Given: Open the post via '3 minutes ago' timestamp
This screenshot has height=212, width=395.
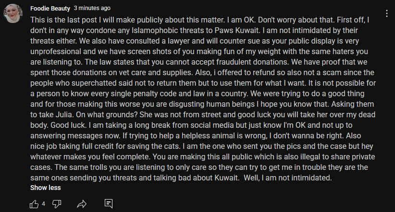Looking at the screenshot, I should point(92,8).
